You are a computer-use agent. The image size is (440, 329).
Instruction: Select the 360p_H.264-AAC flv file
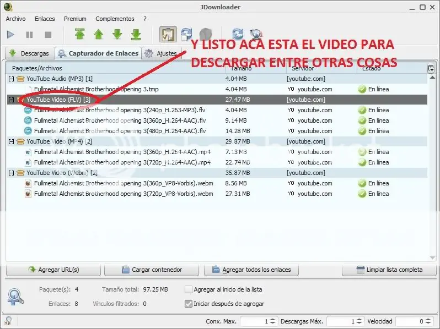pyautogui.click(x=217, y=120)
